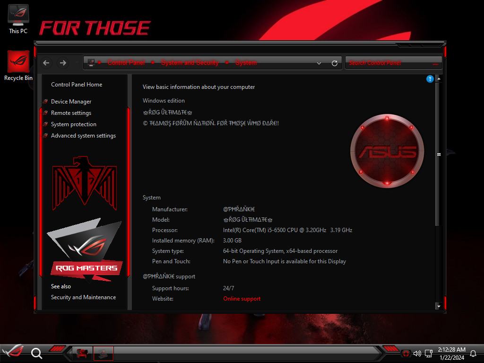The width and height of the screenshot is (484, 363).
Task: Click the volume speaker tray icon
Action: [417, 354]
